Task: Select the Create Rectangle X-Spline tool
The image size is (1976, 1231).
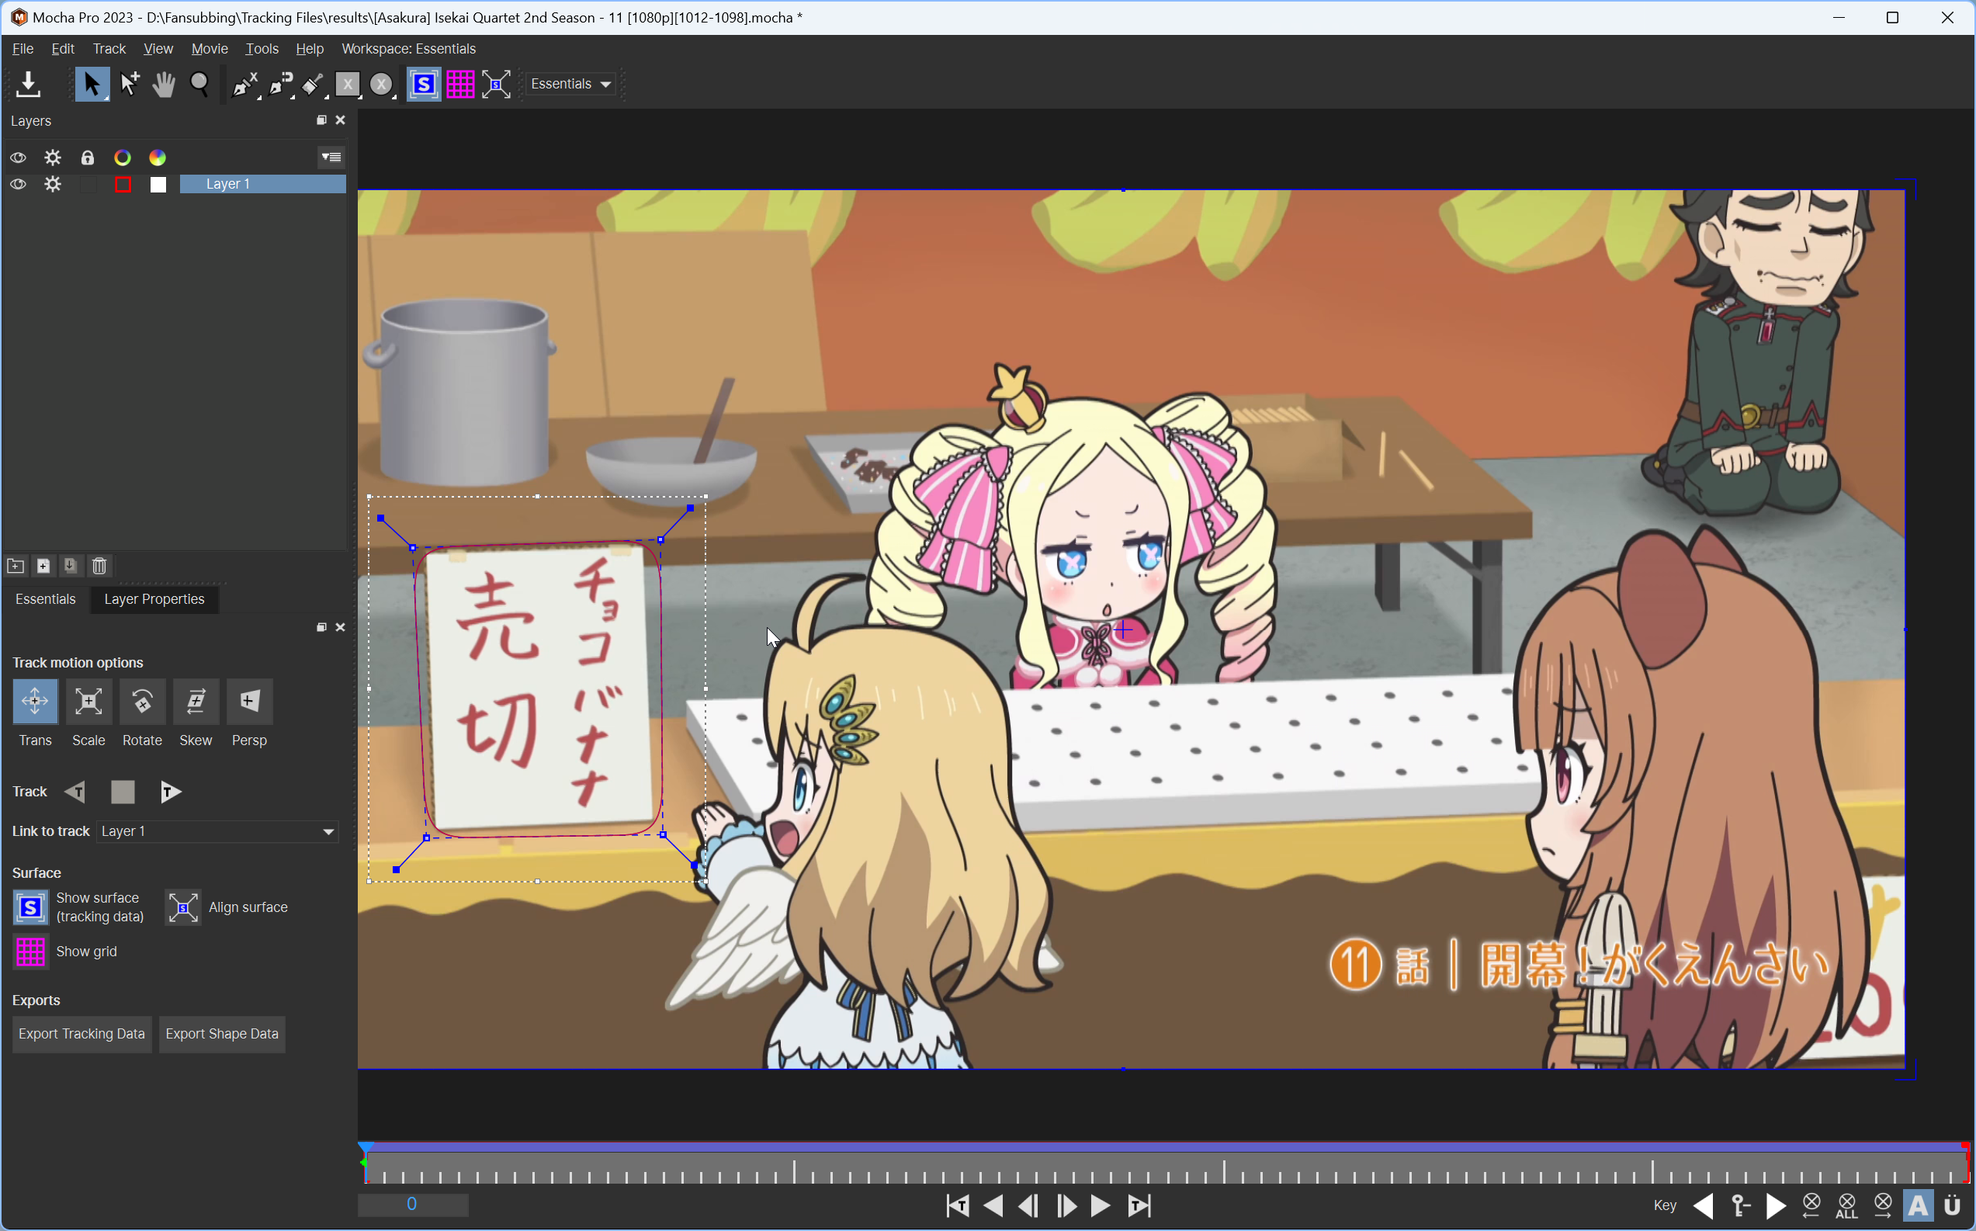Action: click(x=348, y=84)
